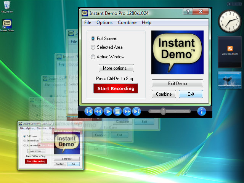Image resolution: width=244 pixels, height=183 pixels.
Task: Click Combine button in large window
Action: tap(164, 94)
